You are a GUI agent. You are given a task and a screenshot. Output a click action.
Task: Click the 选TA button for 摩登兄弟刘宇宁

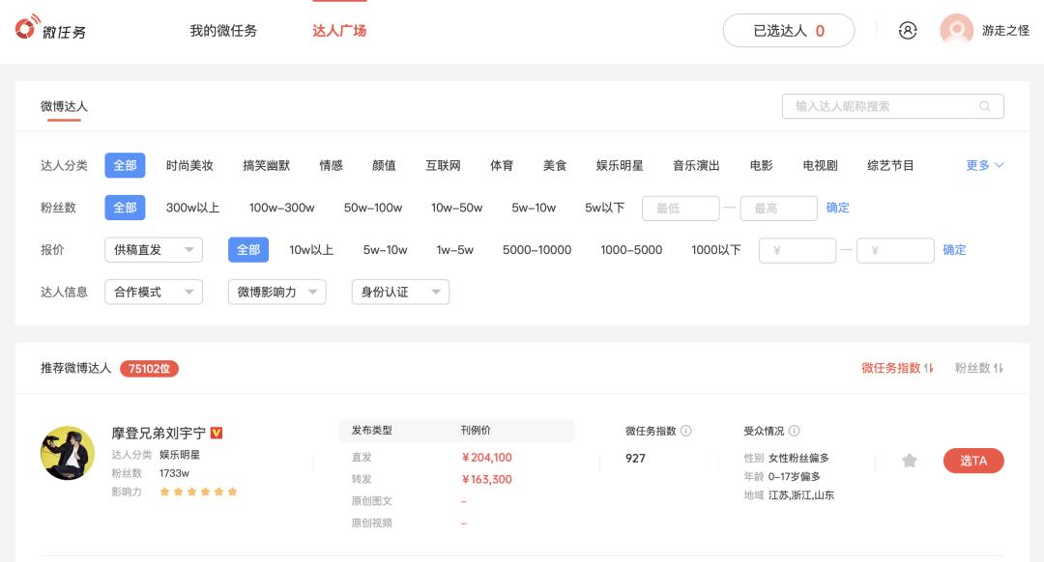point(973,461)
